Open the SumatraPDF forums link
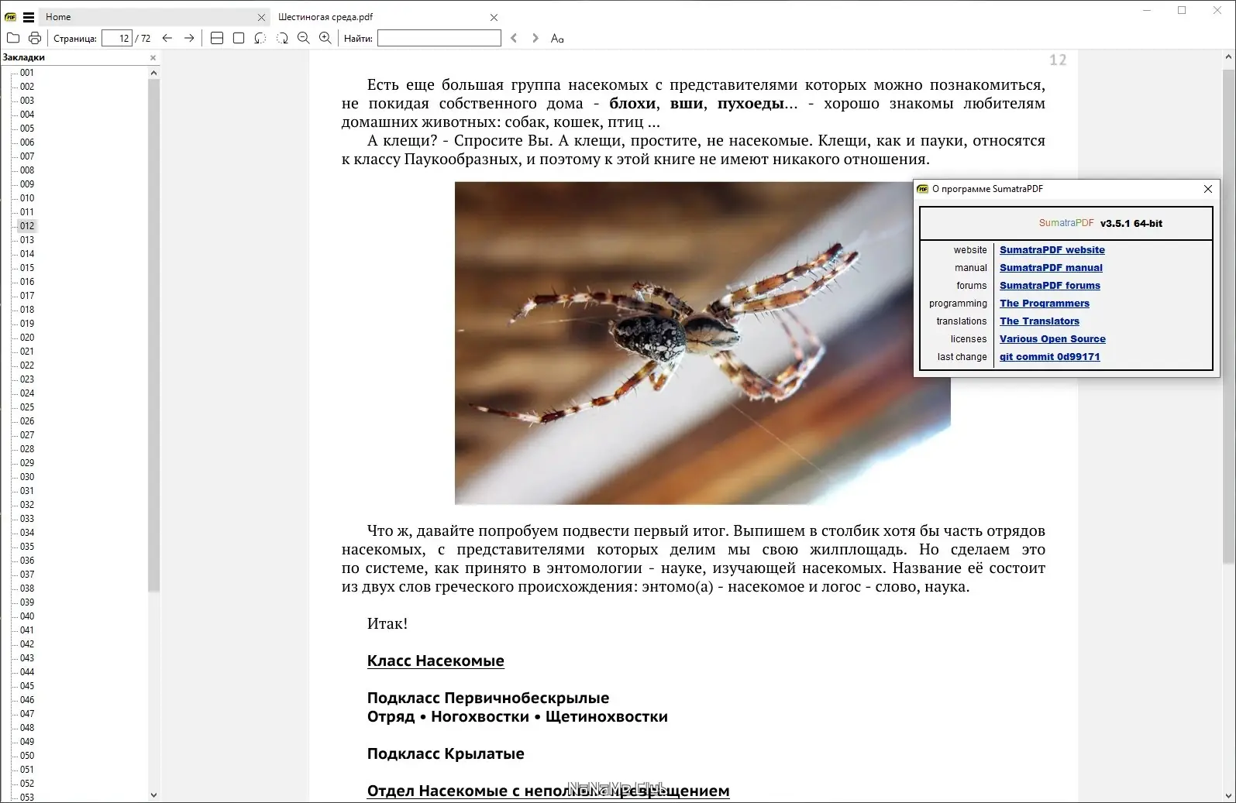 [x=1049, y=286]
